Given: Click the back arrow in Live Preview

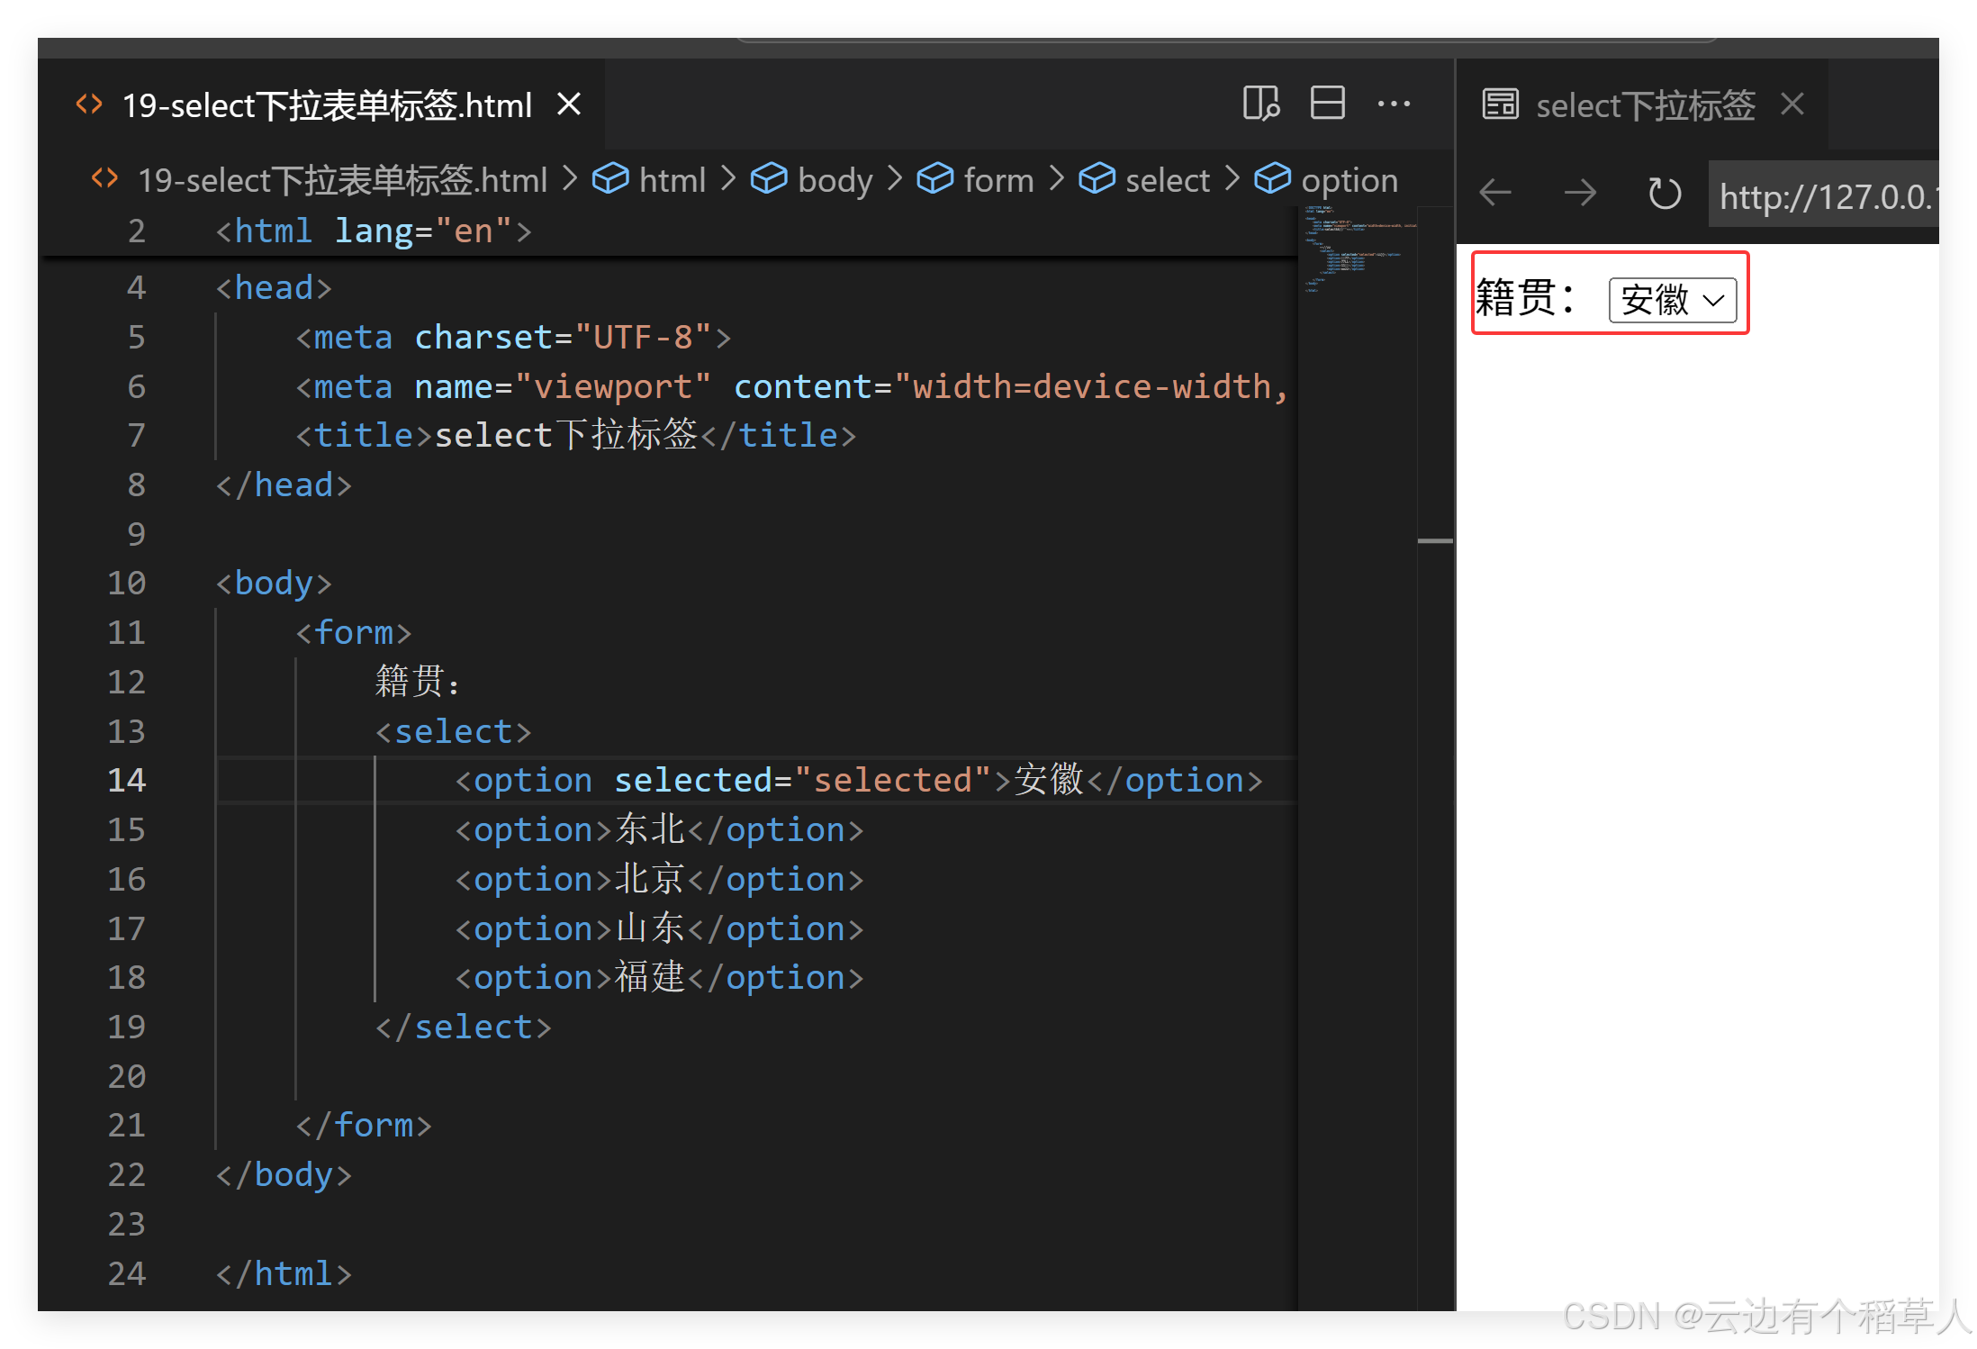Looking at the screenshot, I should [1495, 192].
